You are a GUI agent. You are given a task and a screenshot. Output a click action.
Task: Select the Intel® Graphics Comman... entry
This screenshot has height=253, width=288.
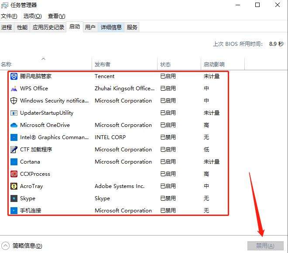point(55,137)
